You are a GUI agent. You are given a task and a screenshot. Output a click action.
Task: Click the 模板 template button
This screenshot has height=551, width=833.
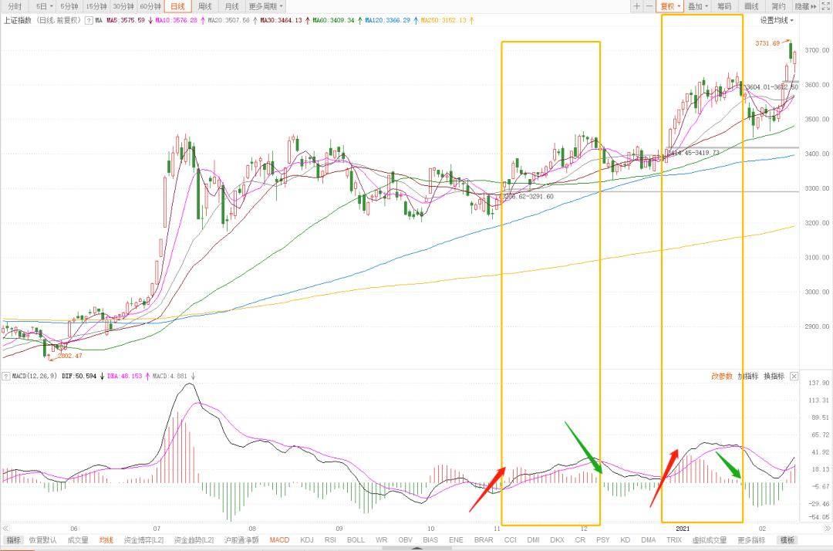coord(787,540)
